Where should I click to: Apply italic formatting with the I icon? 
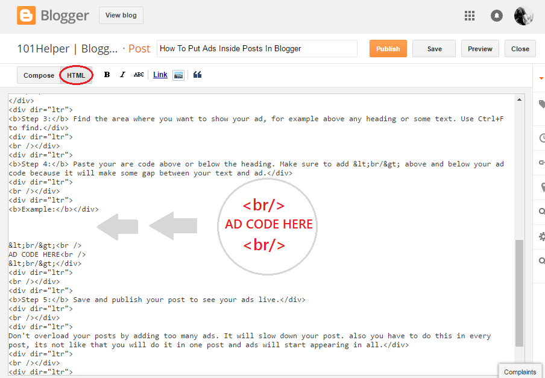pyautogui.click(x=122, y=75)
